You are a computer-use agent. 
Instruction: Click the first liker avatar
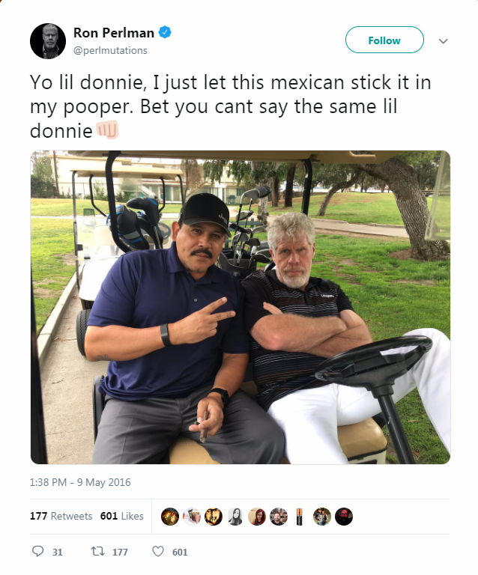click(x=170, y=517)
